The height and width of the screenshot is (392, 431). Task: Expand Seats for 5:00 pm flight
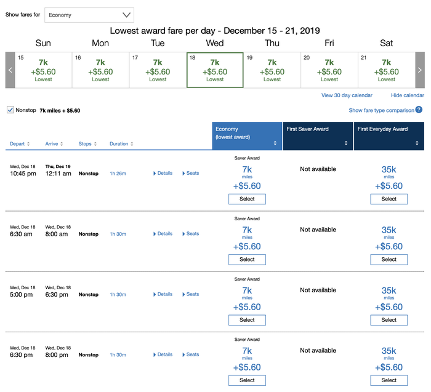[190, 294]
